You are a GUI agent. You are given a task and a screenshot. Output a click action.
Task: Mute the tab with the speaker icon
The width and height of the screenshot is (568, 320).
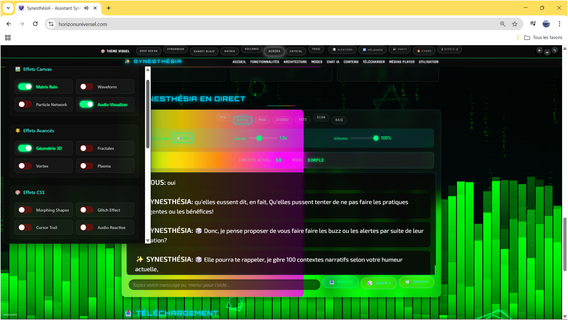86,8
